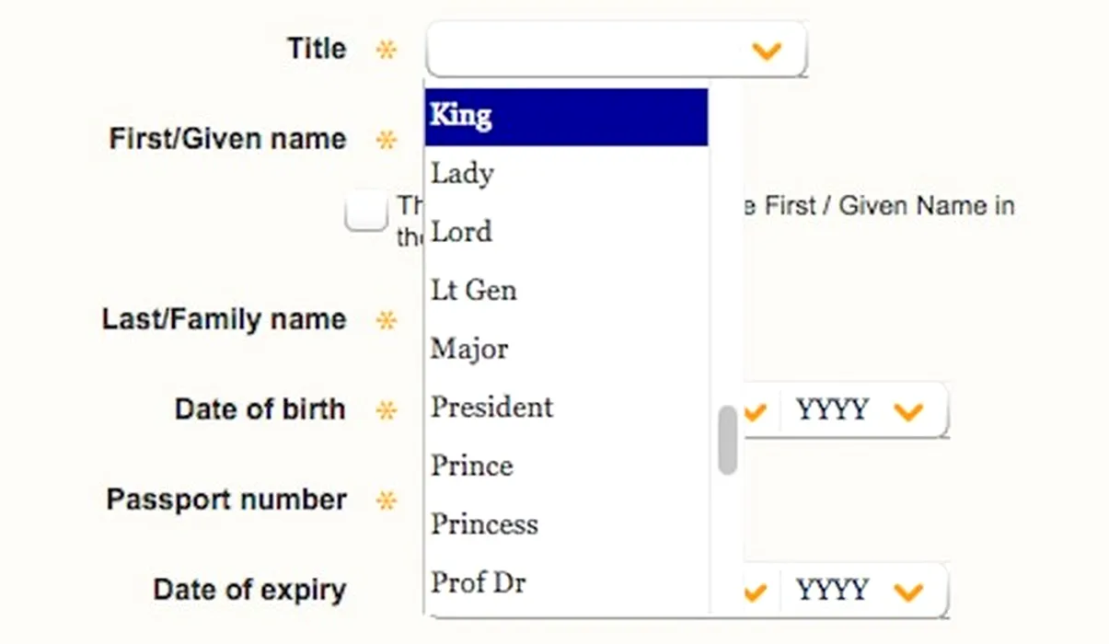Click the Title combo box field
Screen dimensions: 1109x644
(589, 50)
